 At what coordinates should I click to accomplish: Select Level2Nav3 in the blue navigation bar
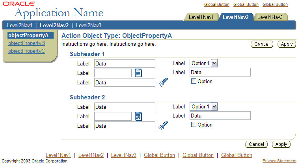pyautogui.click(x=89, y=26)
